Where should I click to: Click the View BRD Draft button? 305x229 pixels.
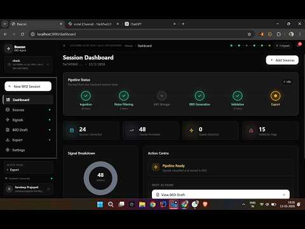point(220,195)
